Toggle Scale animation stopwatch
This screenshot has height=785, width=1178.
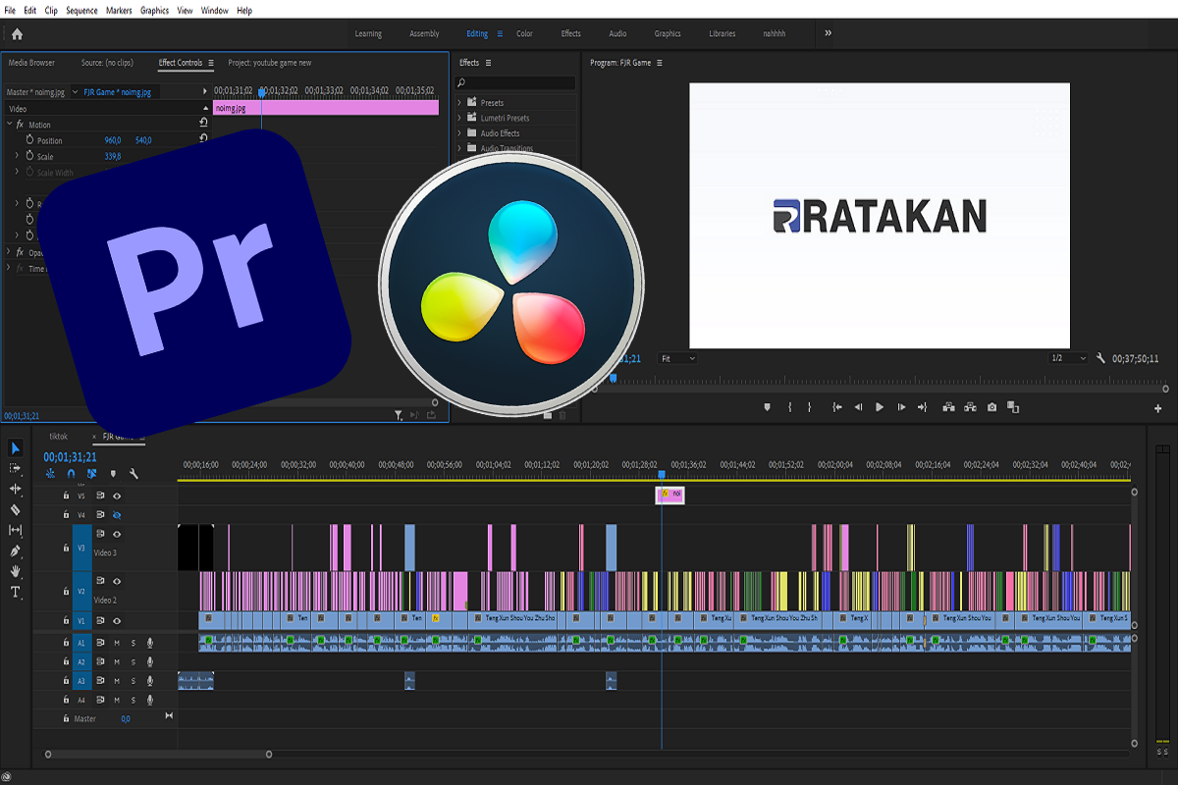[x=29, y=156]
